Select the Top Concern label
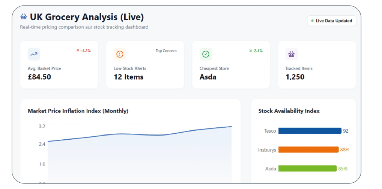This screenshot has height=189, width=382. point(166,51)
